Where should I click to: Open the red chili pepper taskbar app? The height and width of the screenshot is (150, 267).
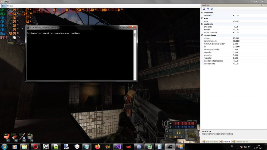click(129, 147)
